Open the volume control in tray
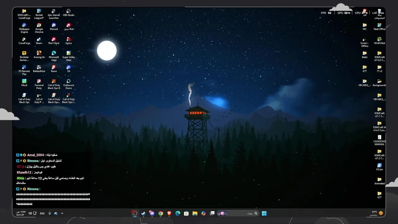This screenshot has width=398, height=224. pos(30,213)
